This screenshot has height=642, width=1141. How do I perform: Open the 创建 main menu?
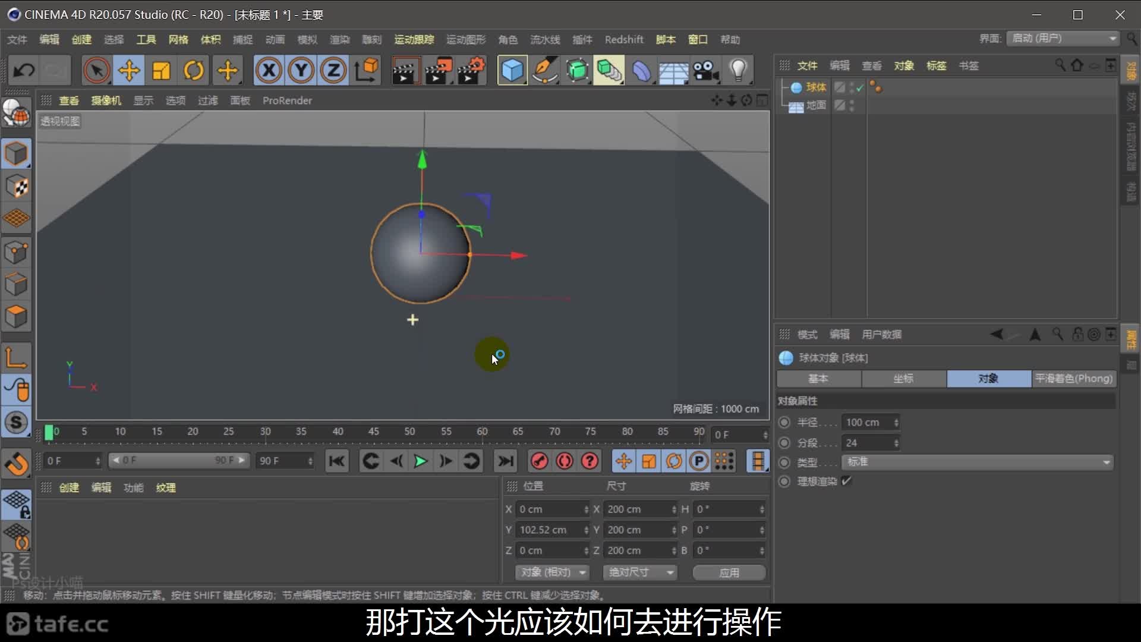point(81,40)
